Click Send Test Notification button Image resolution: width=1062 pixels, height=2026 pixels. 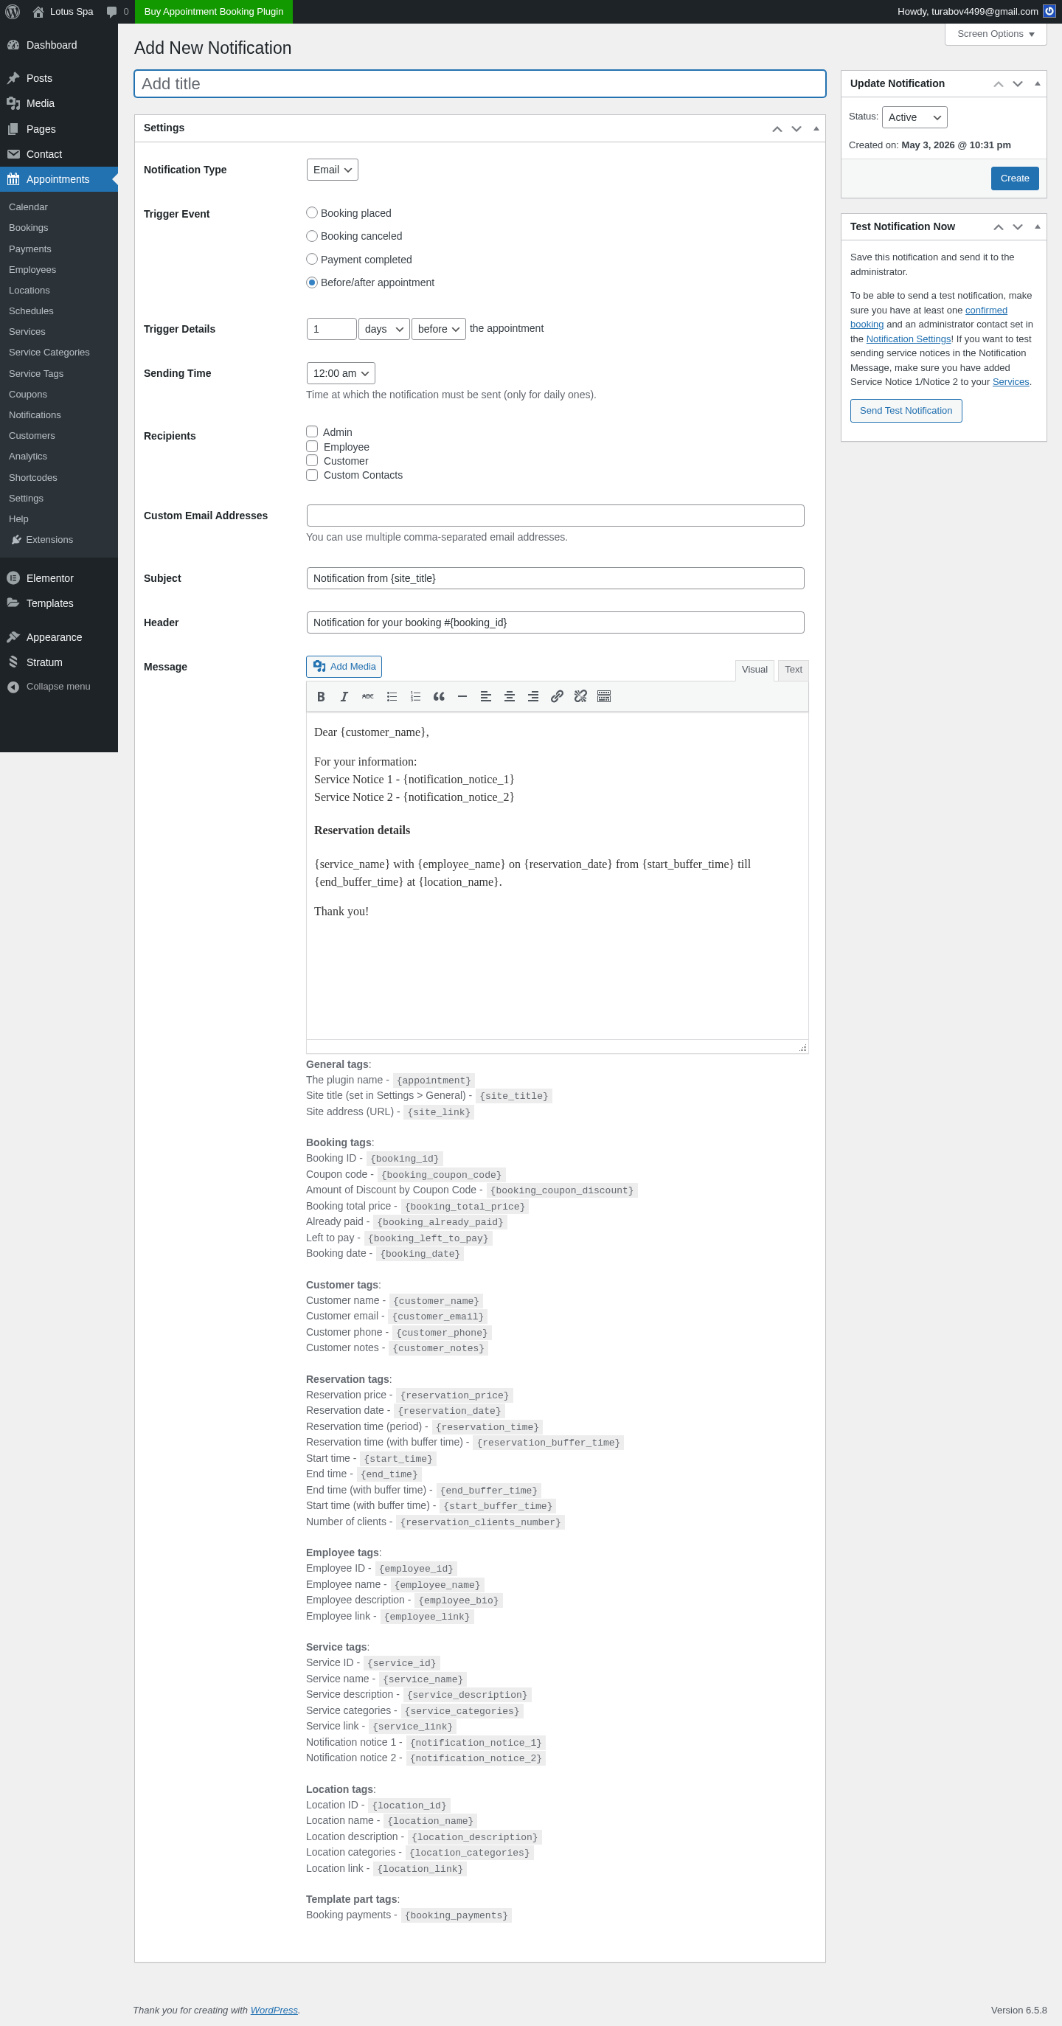tap(906, 411)
